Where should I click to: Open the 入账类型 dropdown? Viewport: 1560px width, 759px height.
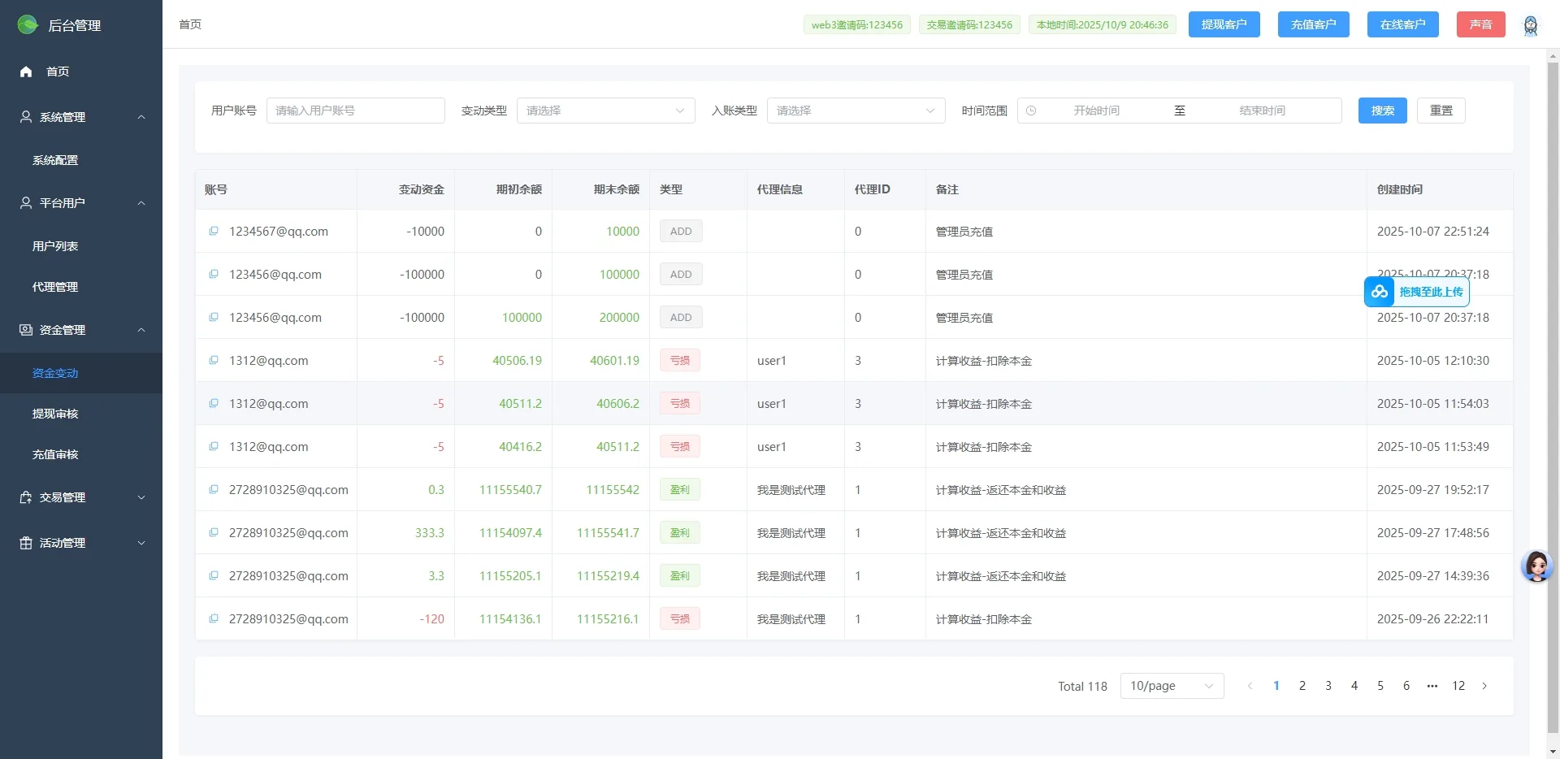856,110
